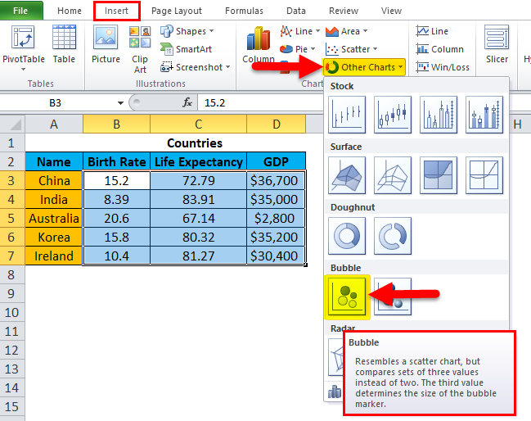Insert a Slicer
This screenshot has height=421, width=531.
[497, 44]
